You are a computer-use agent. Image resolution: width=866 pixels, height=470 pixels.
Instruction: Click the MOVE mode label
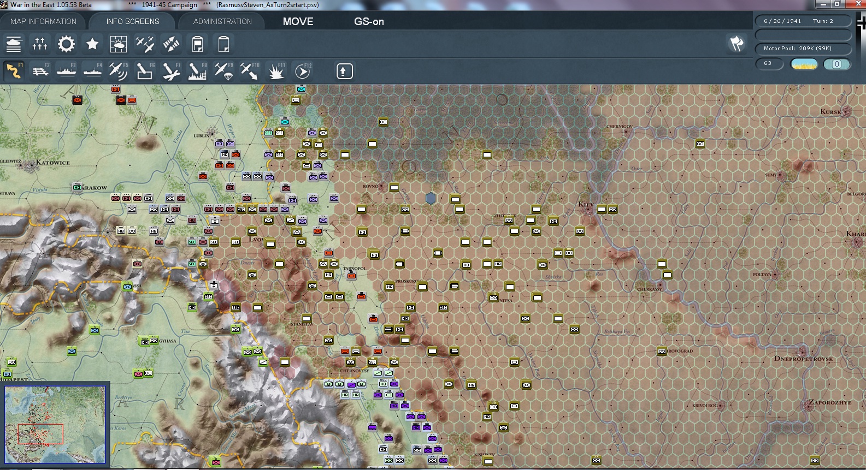pyautogui.click(x=298, y=22)
